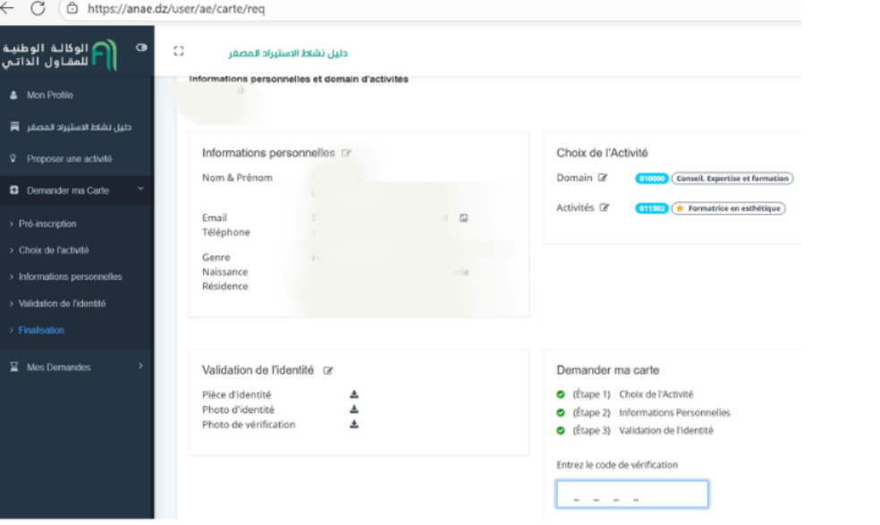This screenshot has width=880, height=525.
Task: Open Mon Profile in the sidebar
Action: 49,95
